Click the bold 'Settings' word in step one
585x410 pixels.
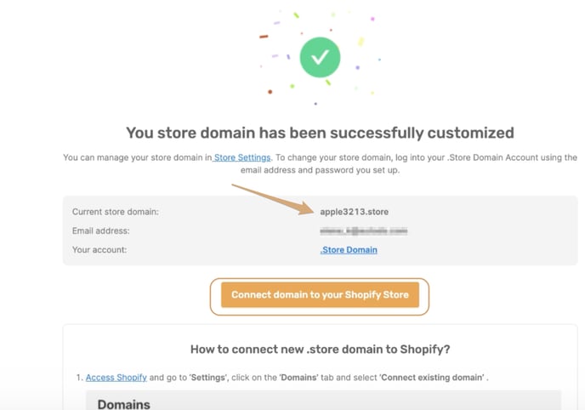point(208,377)
